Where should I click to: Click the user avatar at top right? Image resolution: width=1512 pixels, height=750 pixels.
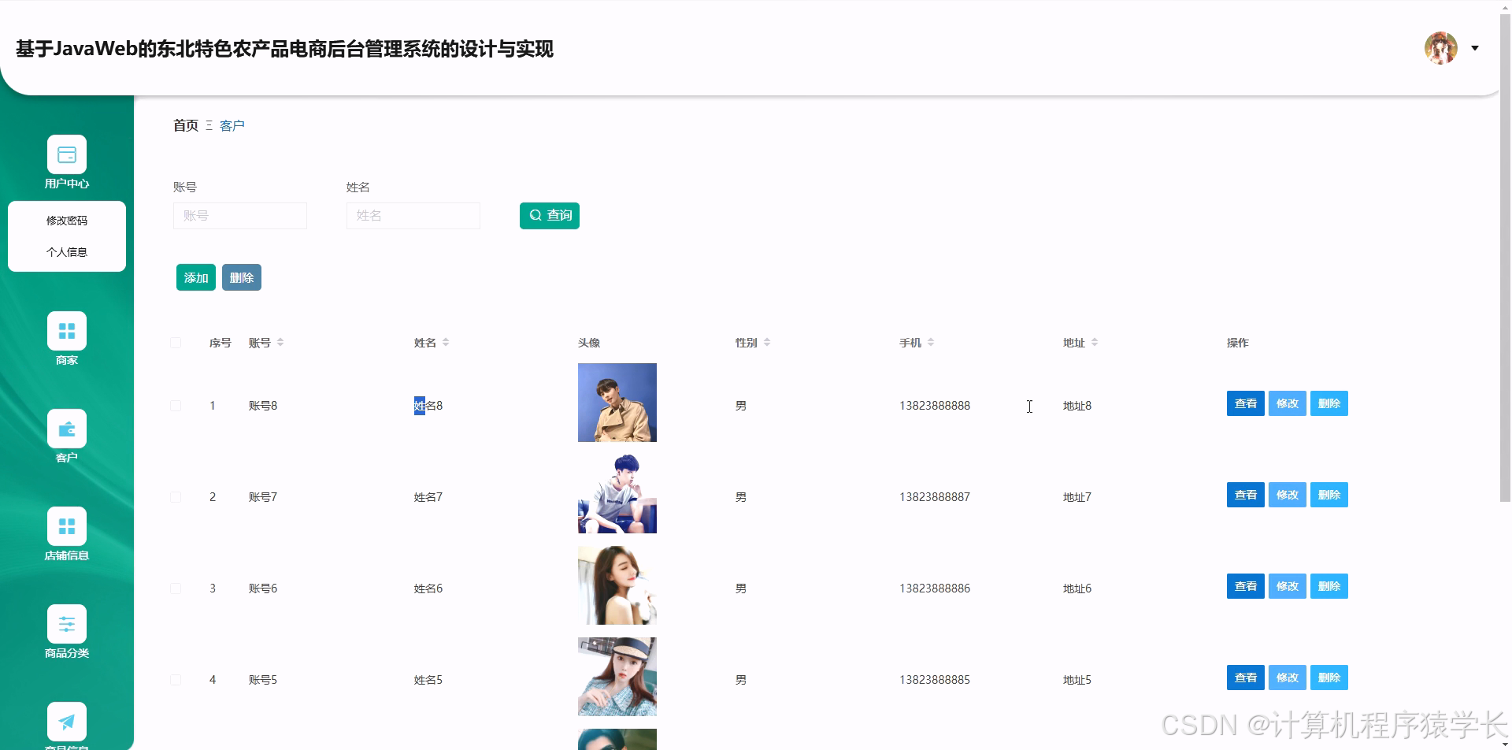(x=1441, y=48)
